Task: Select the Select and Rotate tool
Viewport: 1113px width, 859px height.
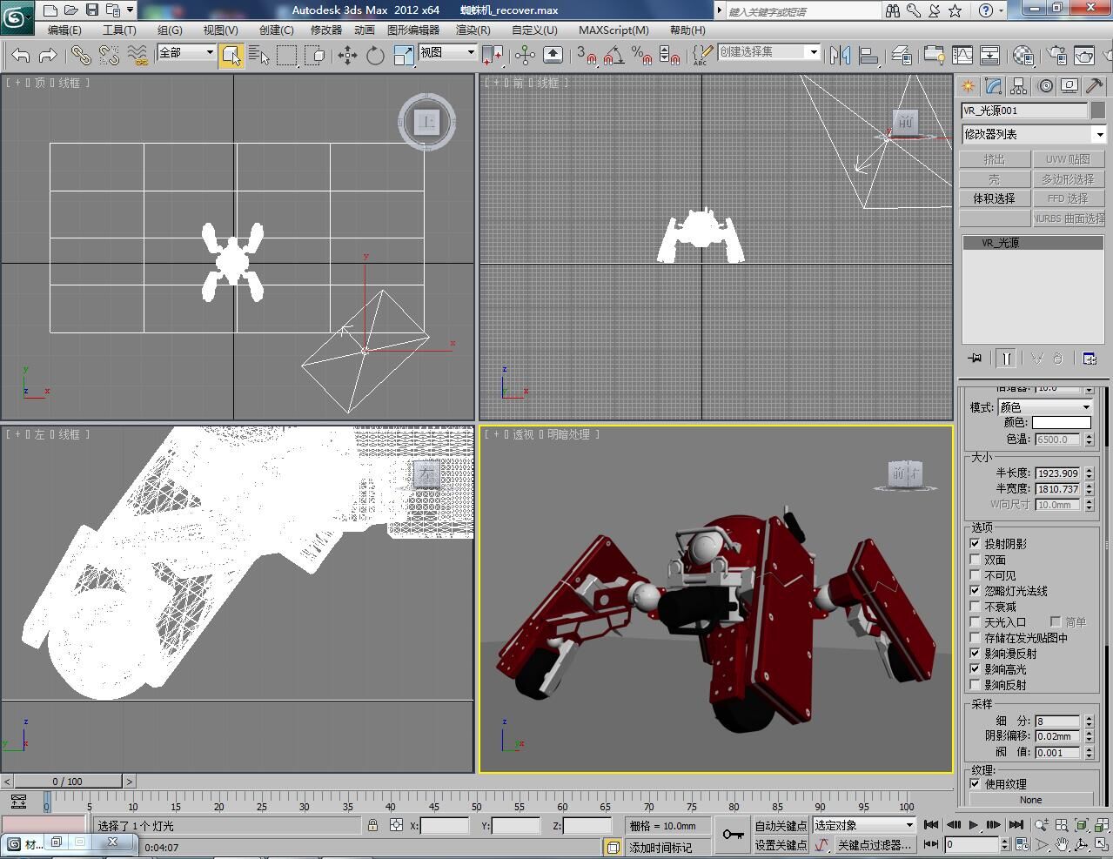Action: (375, 56)
